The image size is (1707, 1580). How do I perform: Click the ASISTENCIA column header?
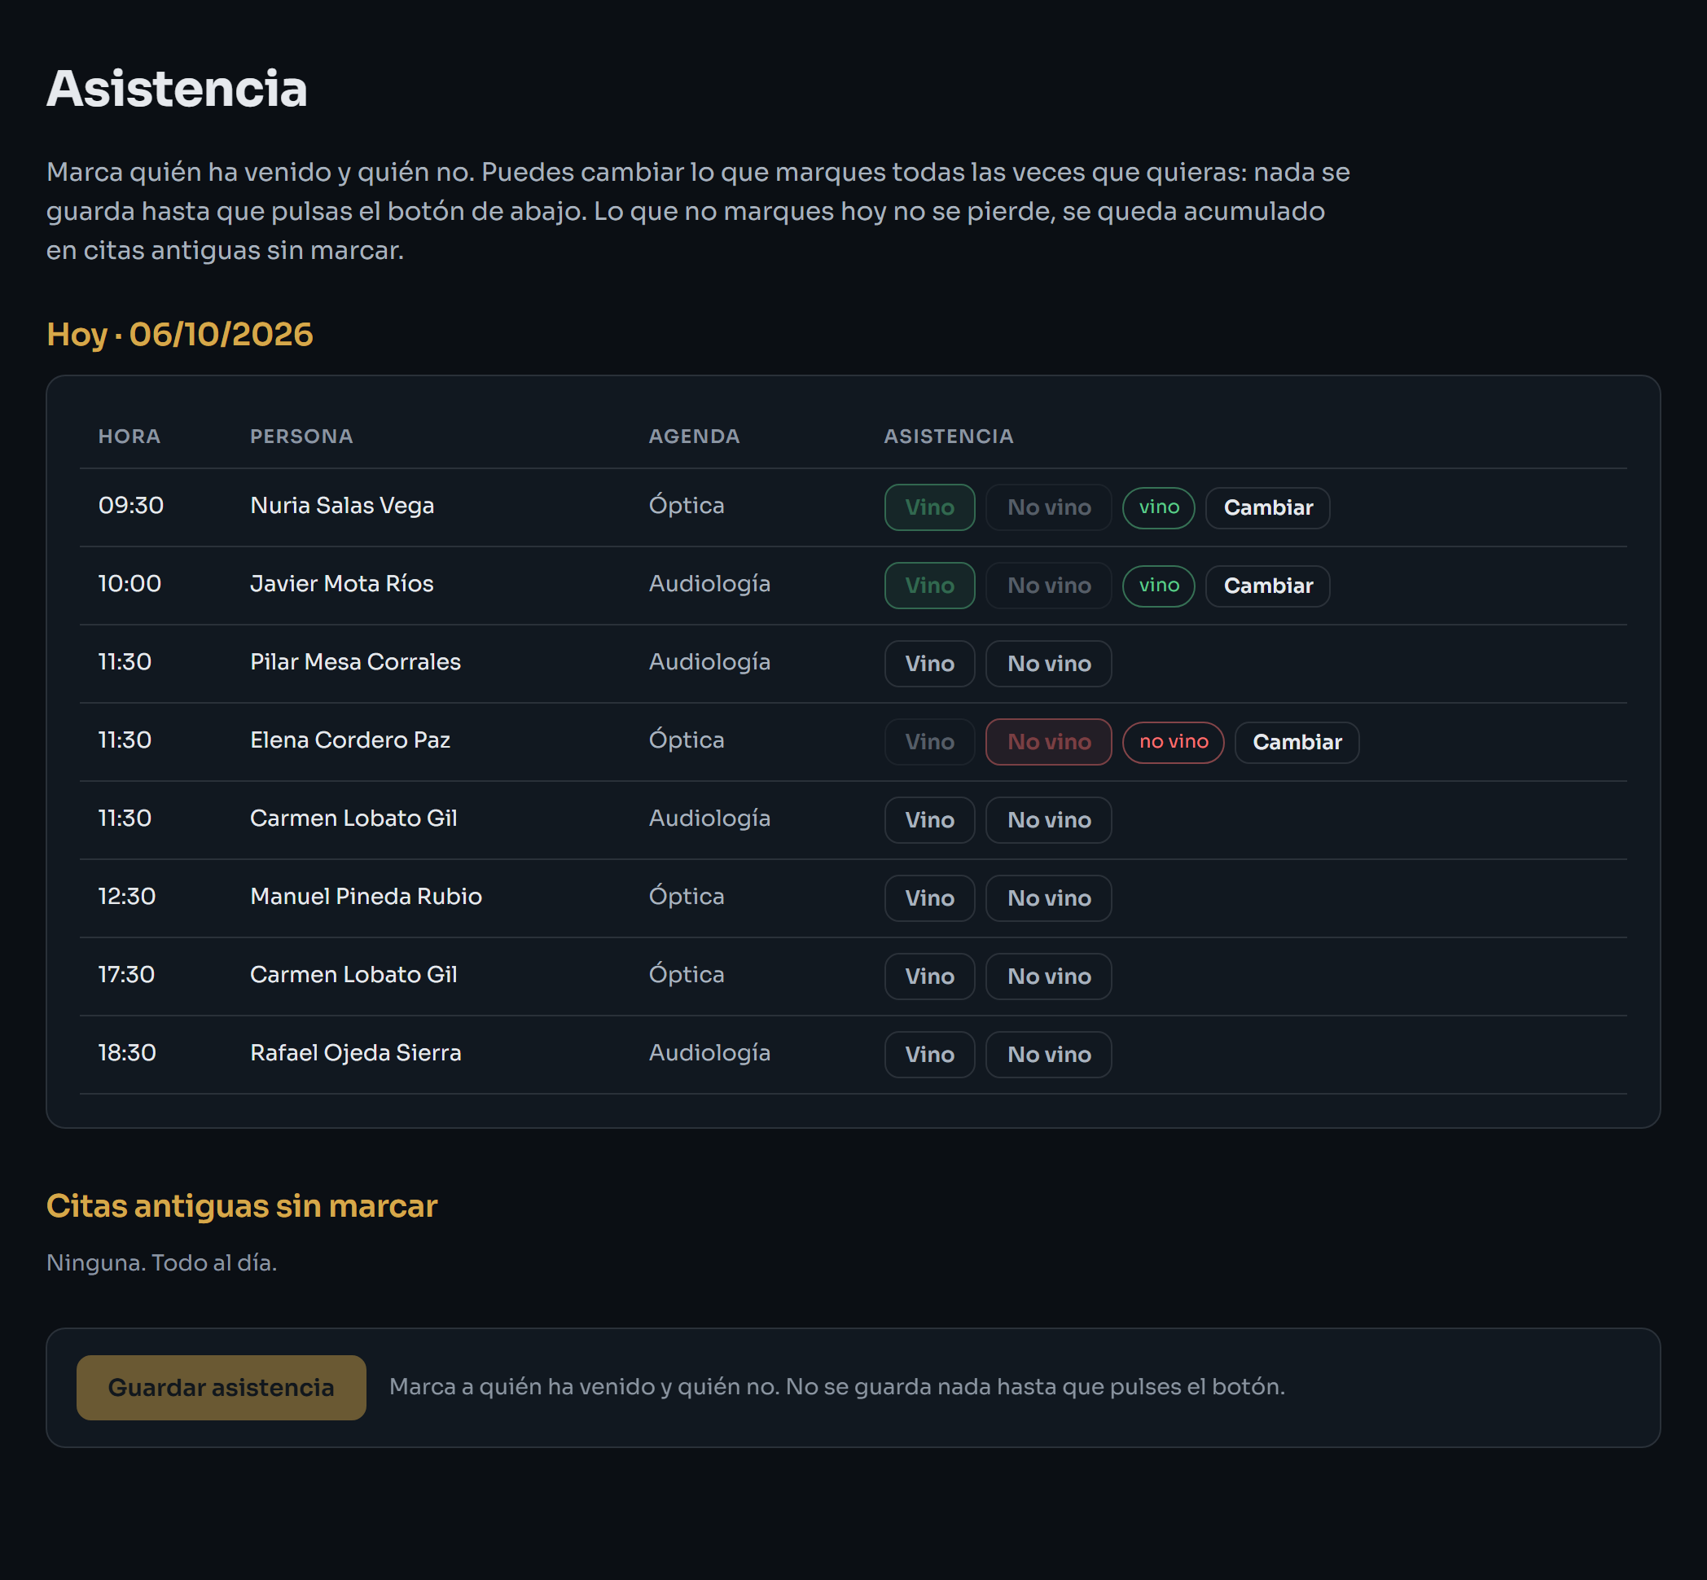coord(948,436)
